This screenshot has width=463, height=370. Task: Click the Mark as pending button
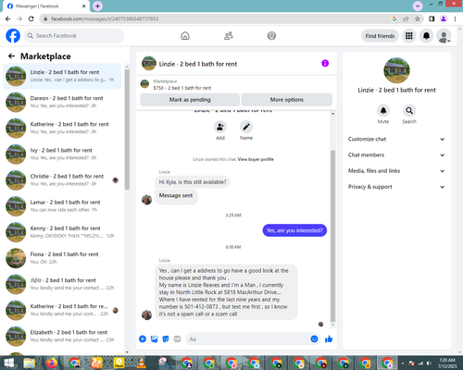coord(190,100)
